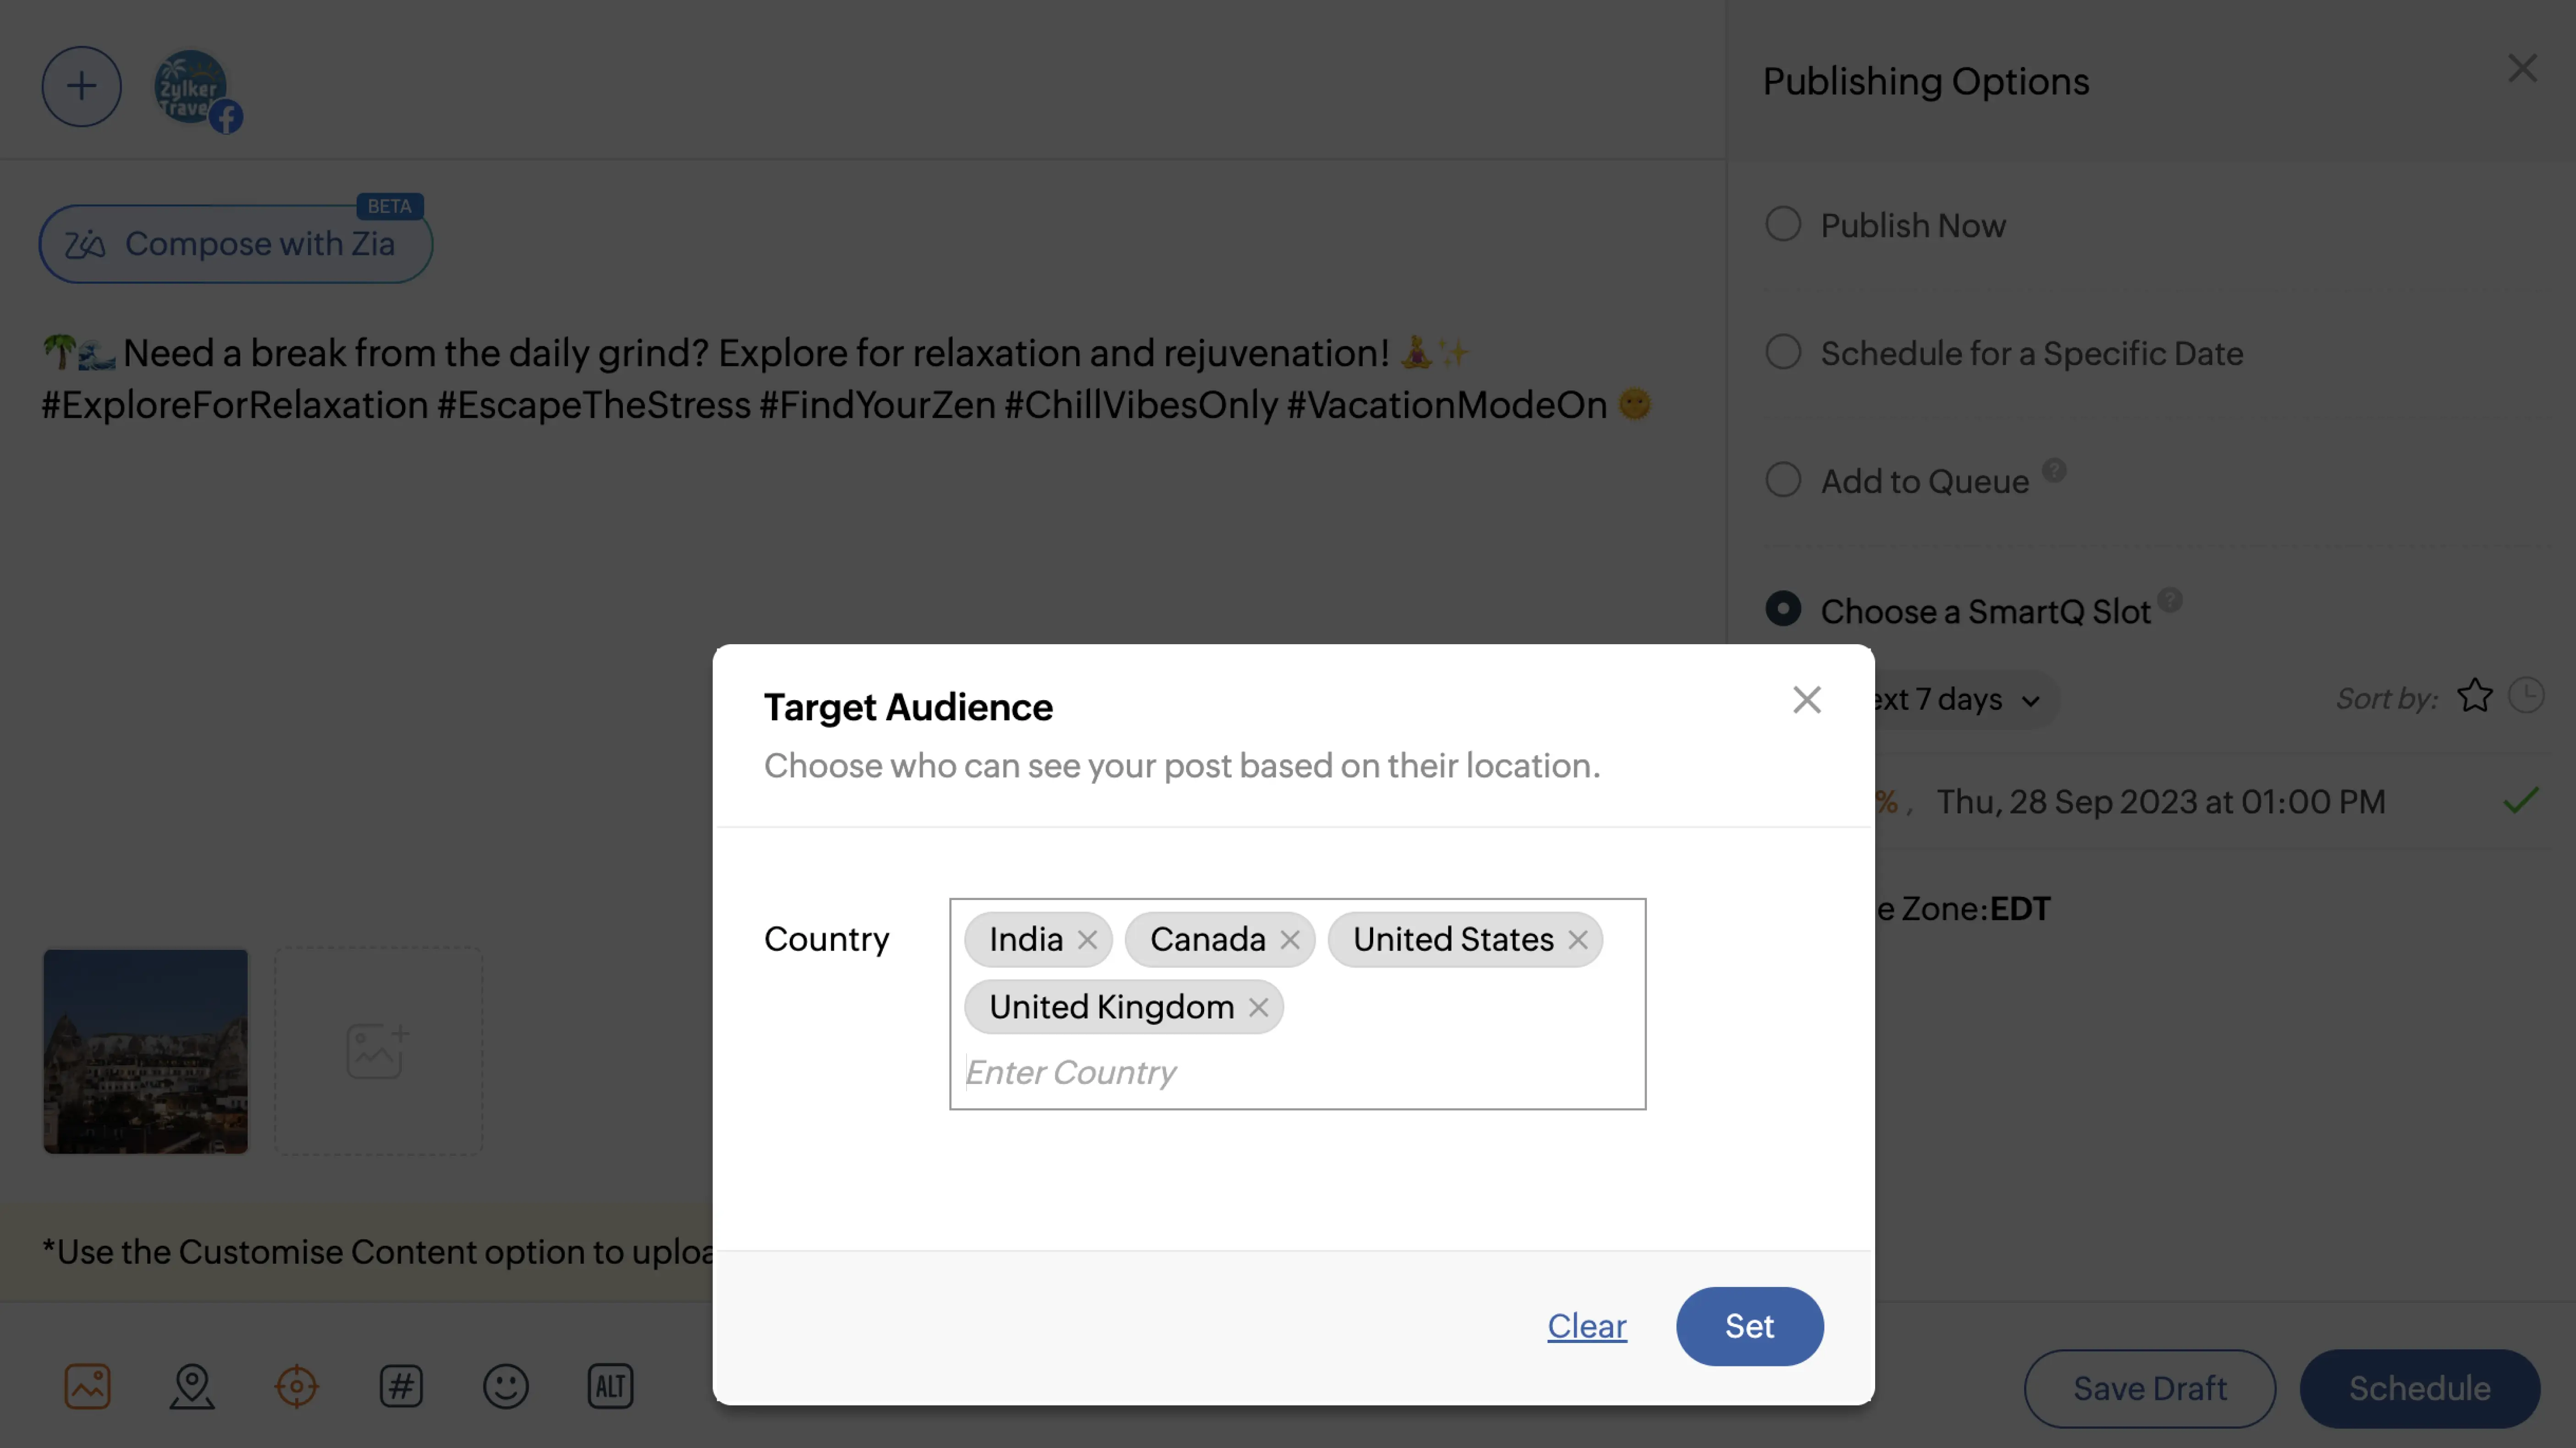
Task: Click the ALT text icon
Action: point(610,1387)
